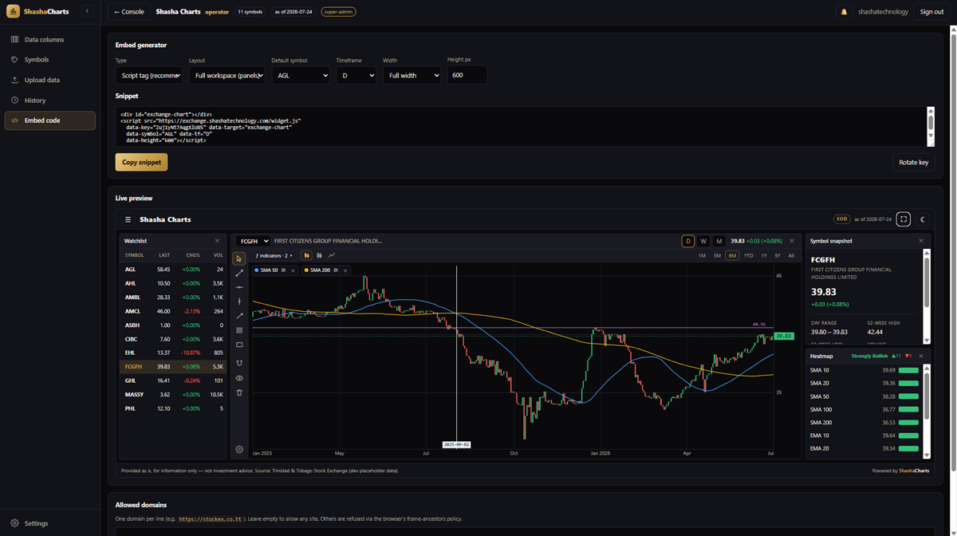This screenshot has height=536, width=957.
Task: Select EHL row in Watchlist
Action: pyautogui.click(x=173, y=353)
